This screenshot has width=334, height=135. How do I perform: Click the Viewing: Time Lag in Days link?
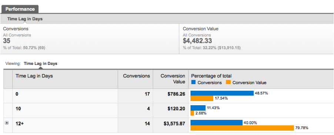click(40, 63)
